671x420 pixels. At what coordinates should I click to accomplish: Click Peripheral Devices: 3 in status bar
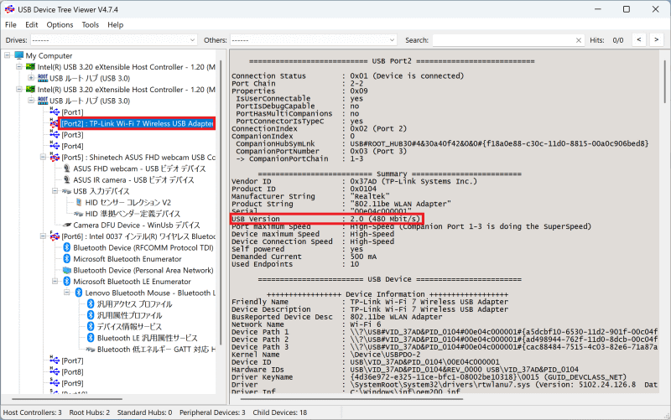[x=212, y=412]
